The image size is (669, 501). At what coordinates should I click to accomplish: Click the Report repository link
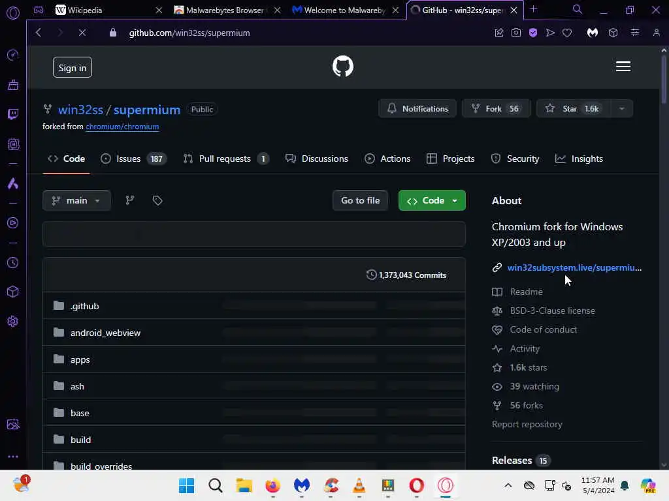pos(527,424)
